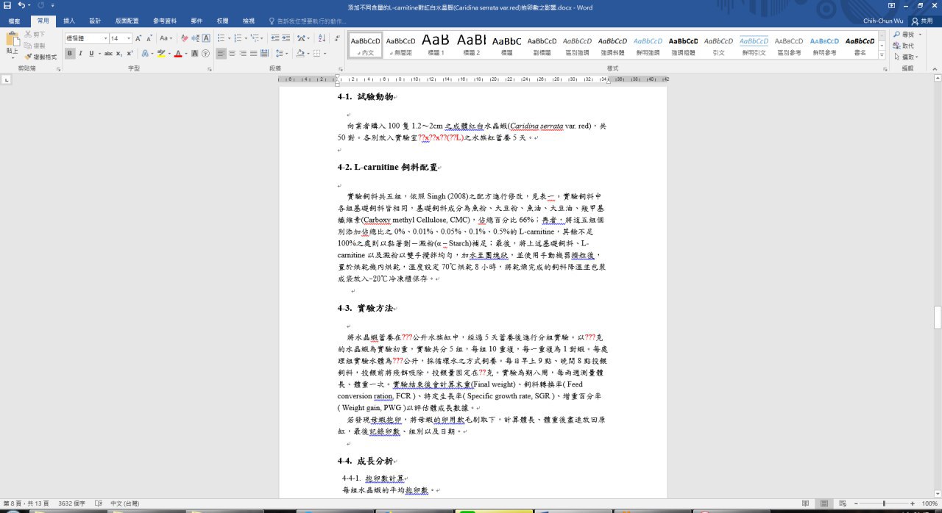Click the red font color swatch
The width and height of the screenshot is (942, 513).
(177, 54)
